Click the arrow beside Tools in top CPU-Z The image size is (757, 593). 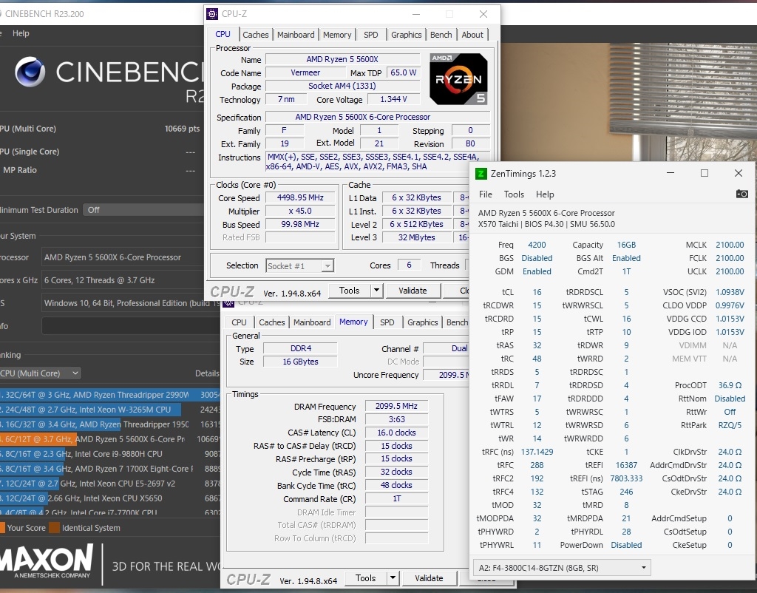[376, 291]
